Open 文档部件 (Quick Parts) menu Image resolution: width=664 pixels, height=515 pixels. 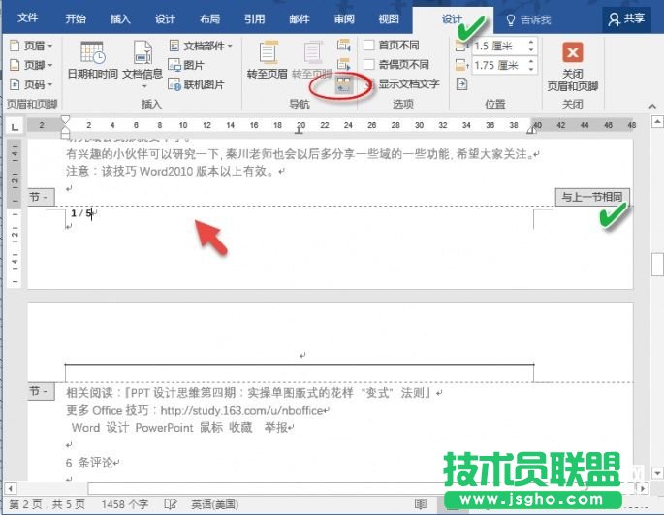coord(202,46)
